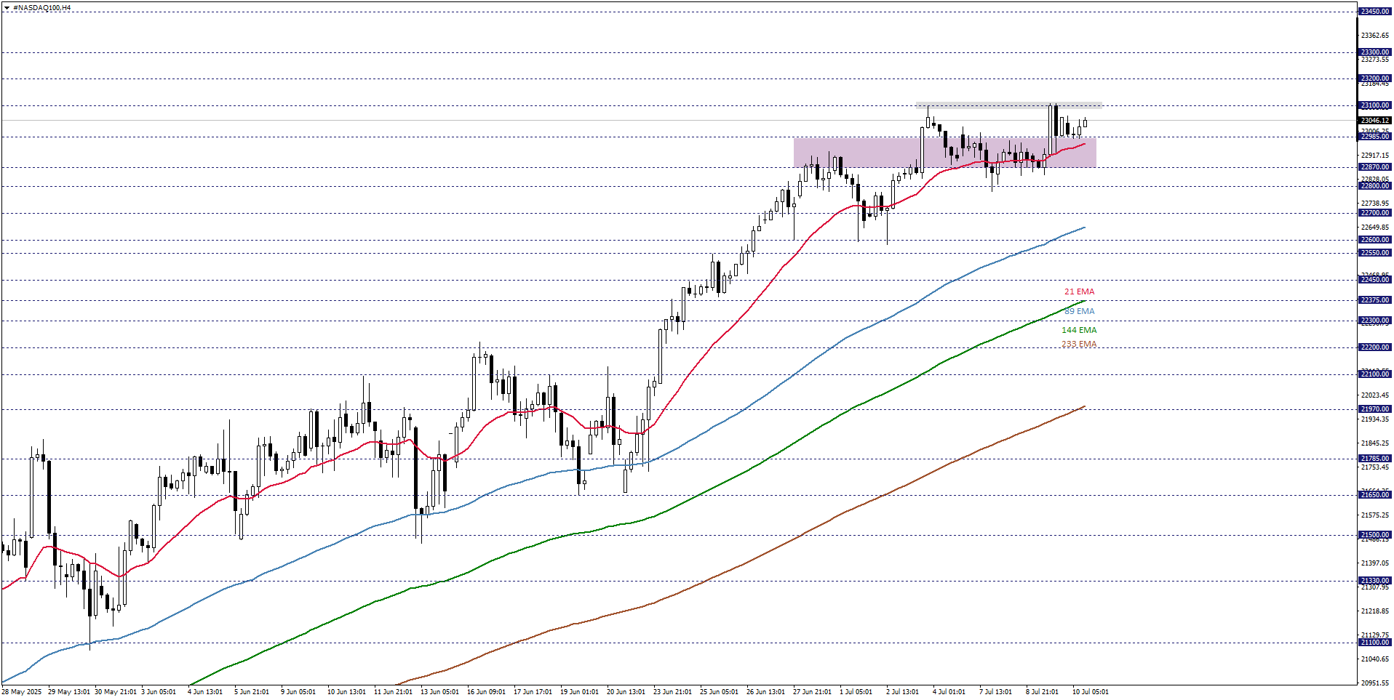The image size is (1394, 700).
Task: Click the 89 EMA legend label
Action: 1079,311
